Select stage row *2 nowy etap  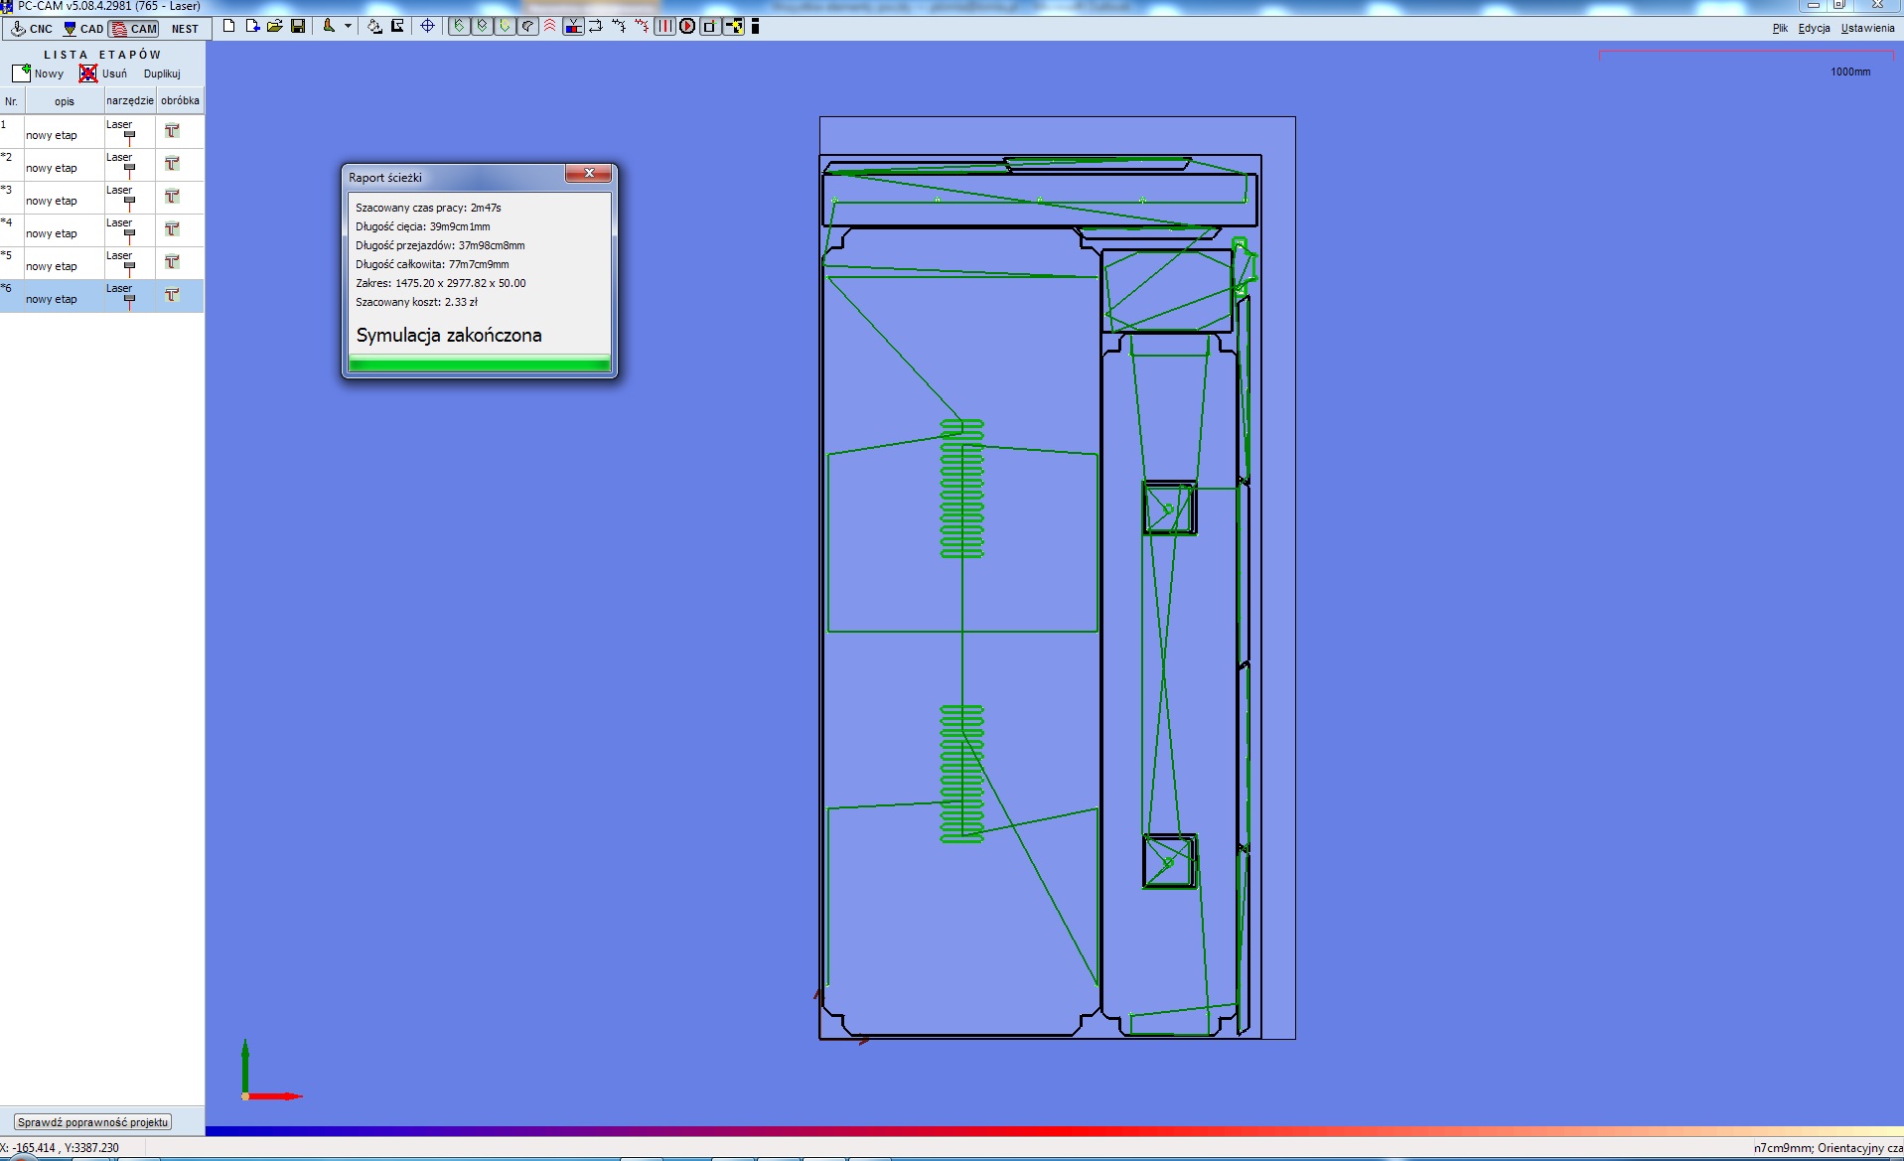click(101, 164)
